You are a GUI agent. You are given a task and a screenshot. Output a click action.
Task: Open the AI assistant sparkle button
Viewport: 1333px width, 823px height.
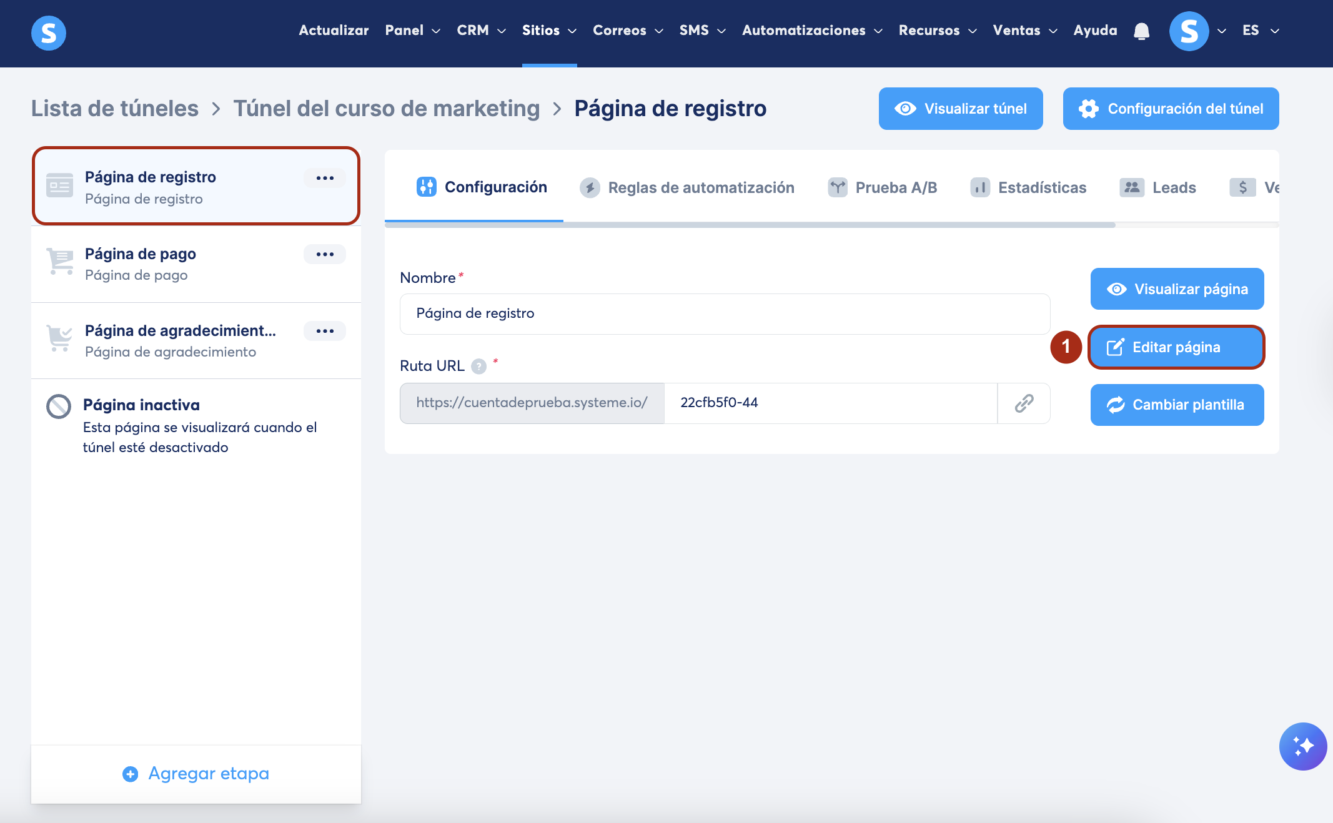click(x=1302, y=746)
